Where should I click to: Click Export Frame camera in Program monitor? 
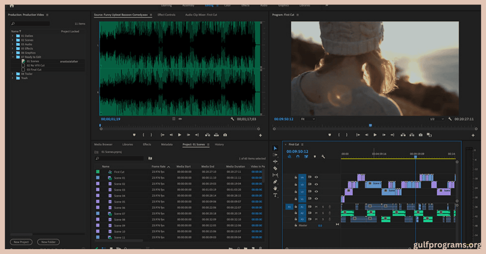(421, 135)
